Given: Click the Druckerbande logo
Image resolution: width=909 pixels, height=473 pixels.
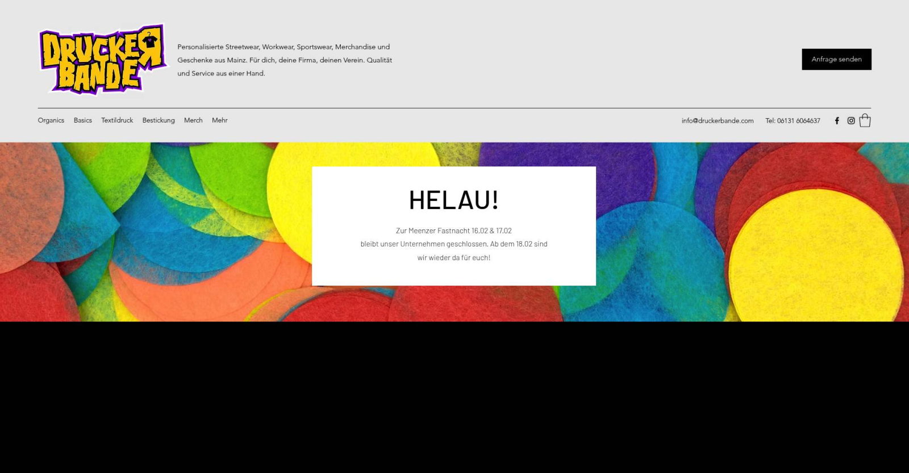Looking at the screenshot, I should (102, 59).
